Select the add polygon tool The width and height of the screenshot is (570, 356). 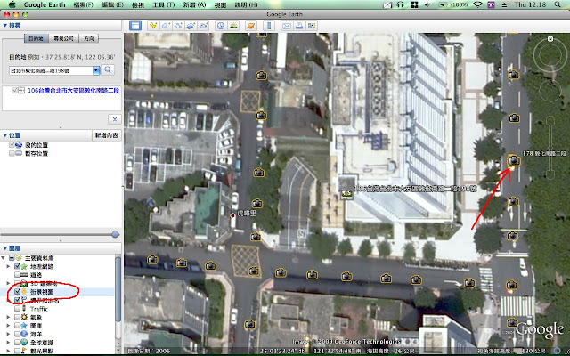166,26
